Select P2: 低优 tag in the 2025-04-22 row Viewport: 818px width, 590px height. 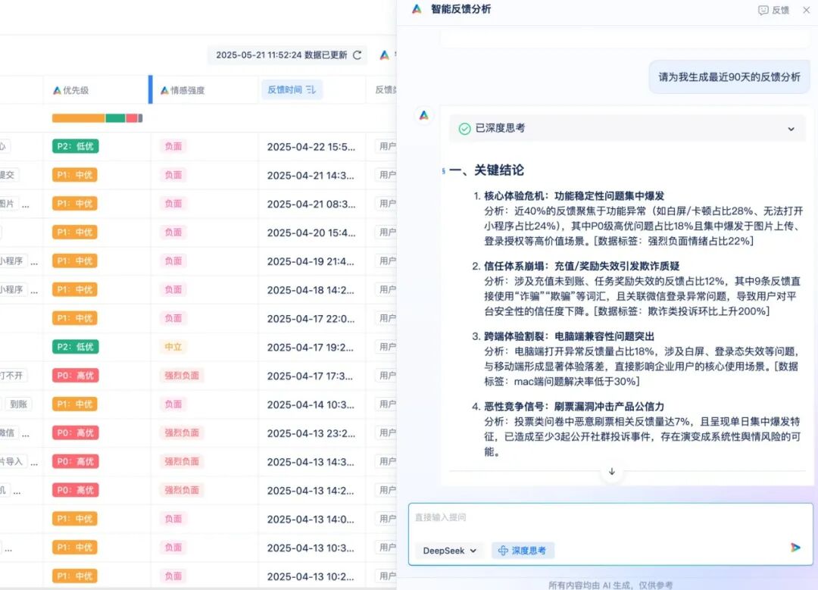click(76, 147)
